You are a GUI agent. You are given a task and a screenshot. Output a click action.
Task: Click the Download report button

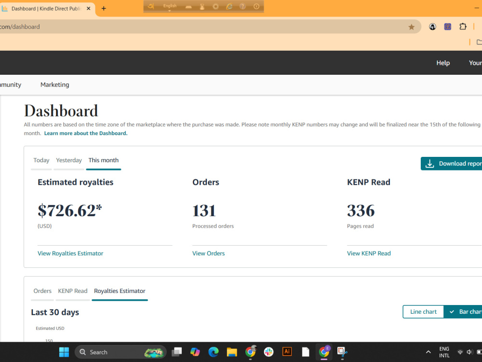[451, 164]
